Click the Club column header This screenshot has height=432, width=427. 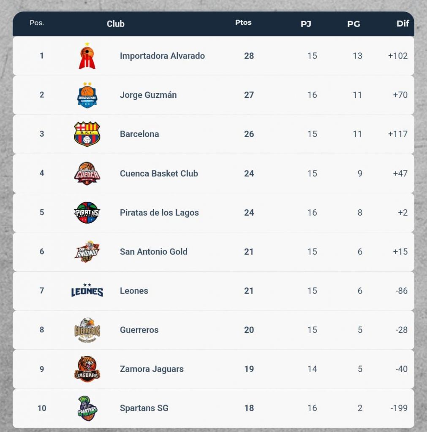(115, 24)
